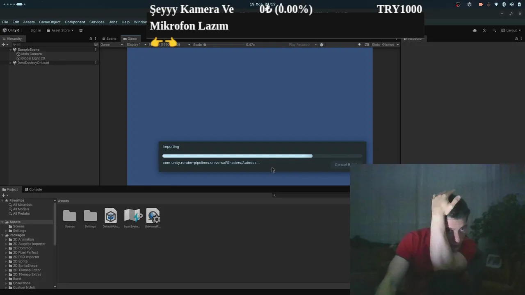Open the Hierarchy panel's three-dot menu
Screen dimensions: 525x295
pyautogui.click(x=96, y=39)
